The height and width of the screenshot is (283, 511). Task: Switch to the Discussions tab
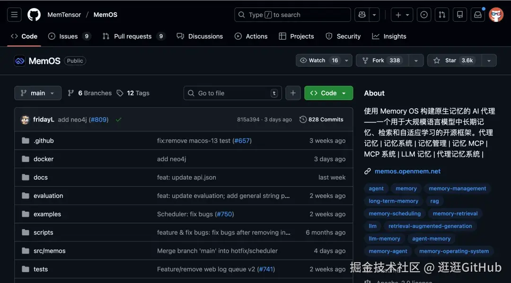200,36
